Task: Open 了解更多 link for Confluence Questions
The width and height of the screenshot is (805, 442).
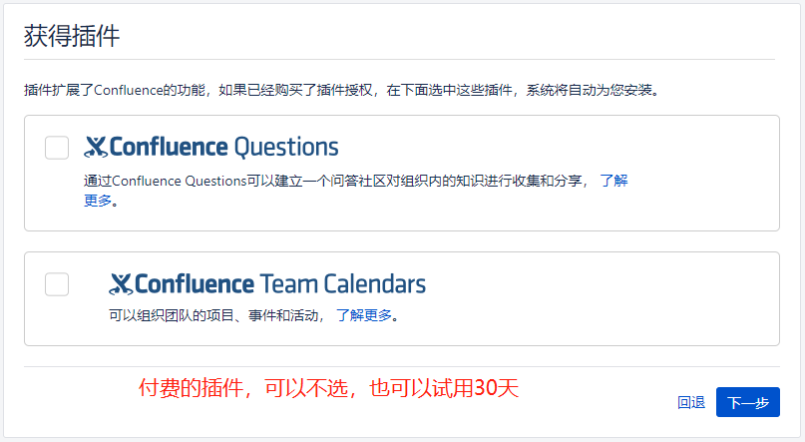Action: pyautogui.click(x=613, y=181)
